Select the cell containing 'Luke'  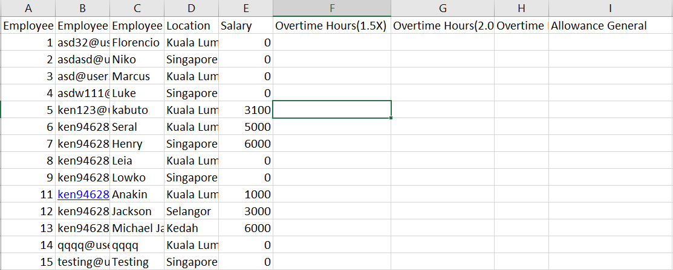point(137,93)
